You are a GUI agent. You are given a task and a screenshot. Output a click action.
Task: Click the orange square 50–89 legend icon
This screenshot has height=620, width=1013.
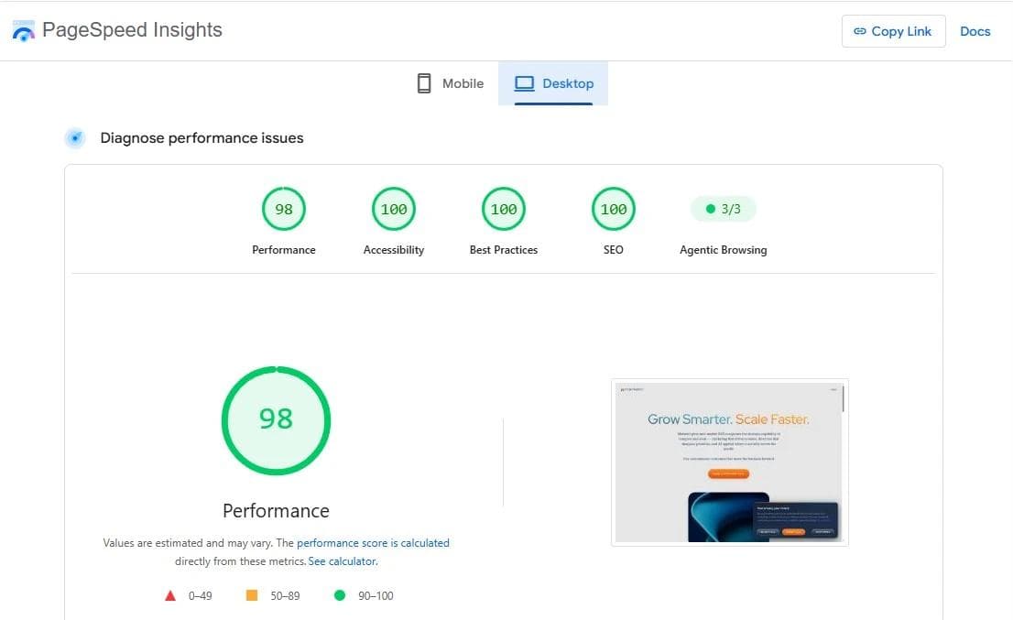point(252,595)
